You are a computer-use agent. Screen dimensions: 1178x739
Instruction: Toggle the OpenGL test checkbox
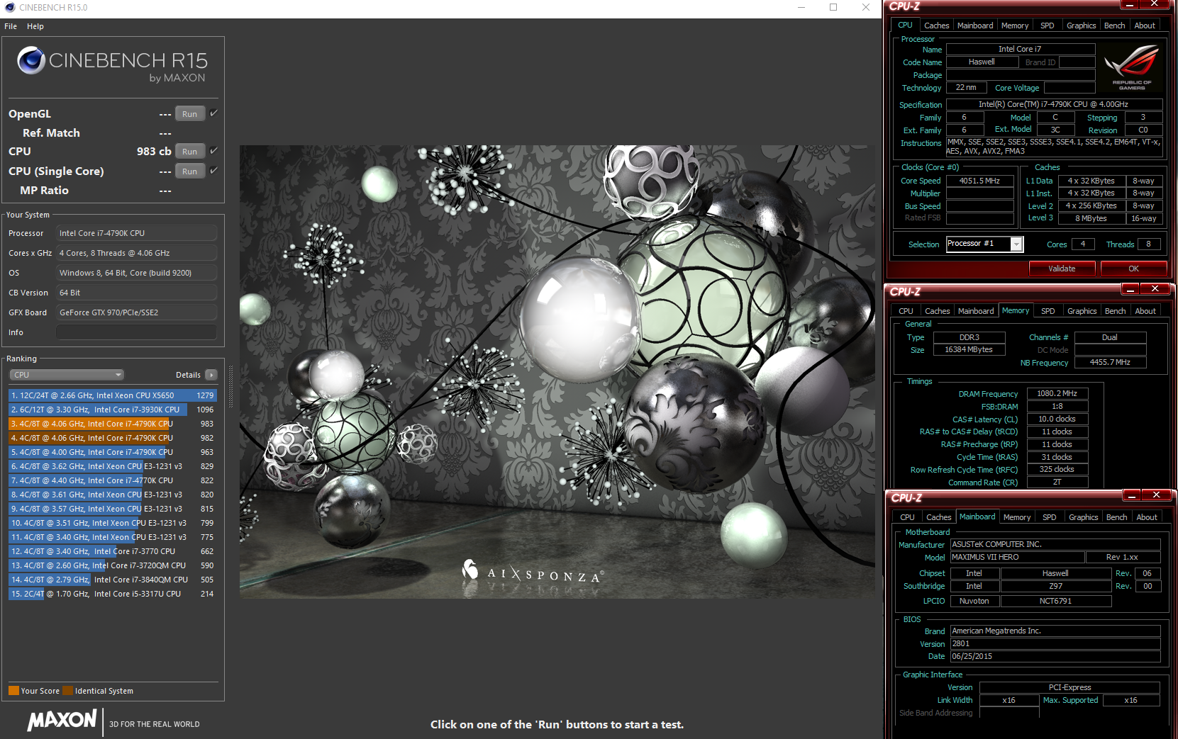click(x=213, y=113)
